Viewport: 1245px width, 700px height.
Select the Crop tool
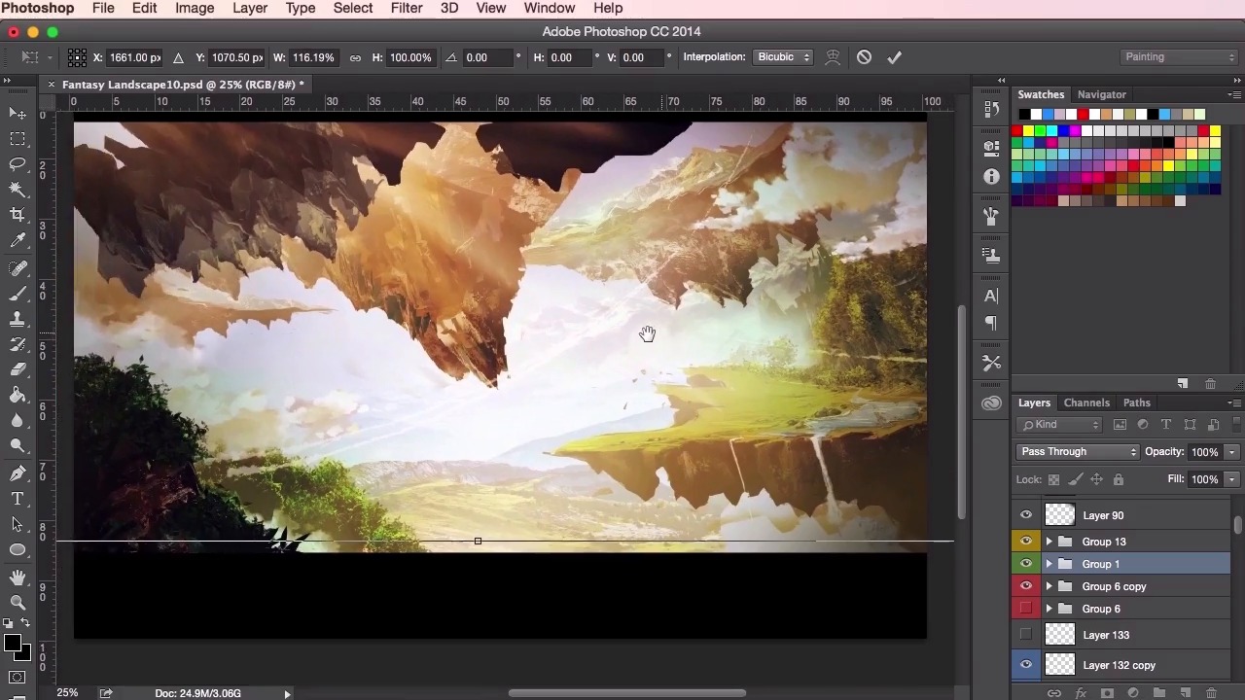18,215
